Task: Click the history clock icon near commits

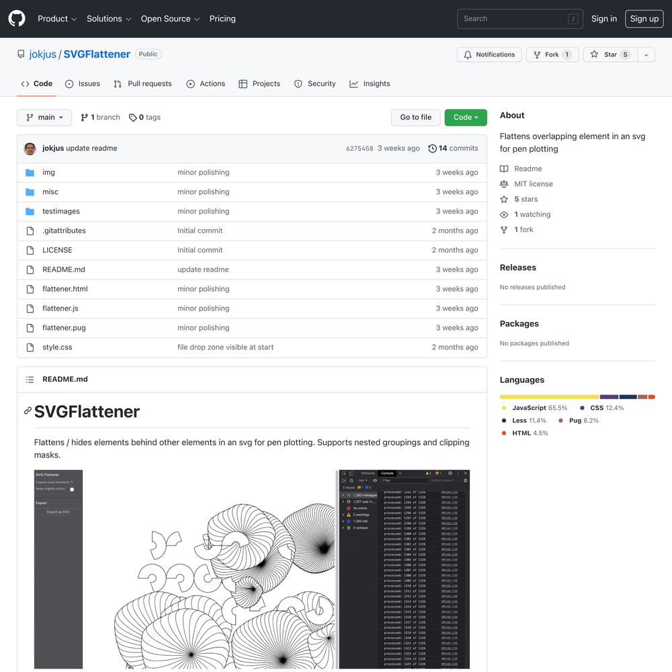Action: [432, 149]
